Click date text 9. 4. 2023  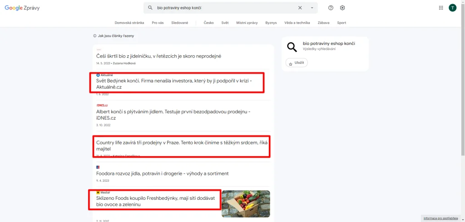point(102,180)
